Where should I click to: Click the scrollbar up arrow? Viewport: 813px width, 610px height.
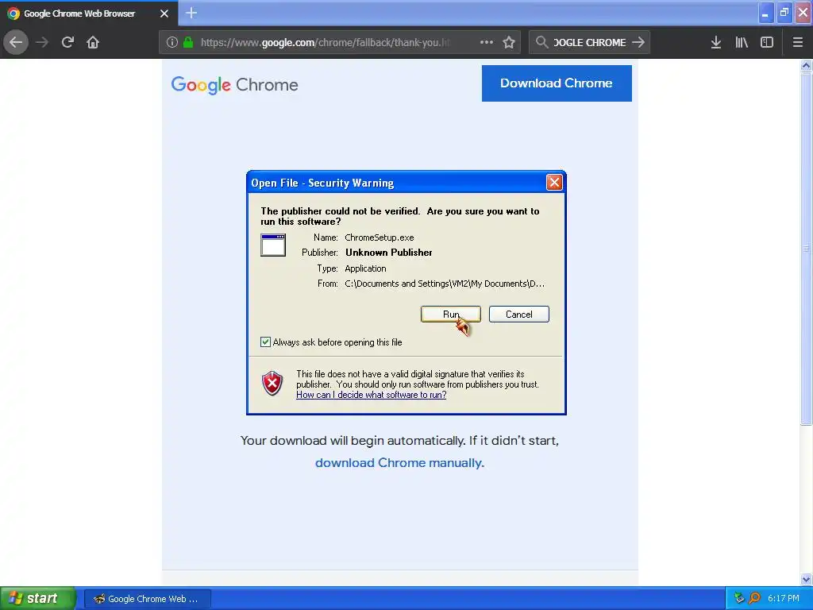(806, 65)
